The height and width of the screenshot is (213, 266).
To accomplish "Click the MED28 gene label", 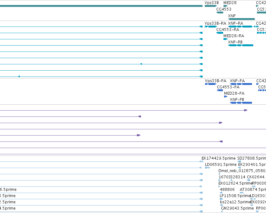I will 230,3.
